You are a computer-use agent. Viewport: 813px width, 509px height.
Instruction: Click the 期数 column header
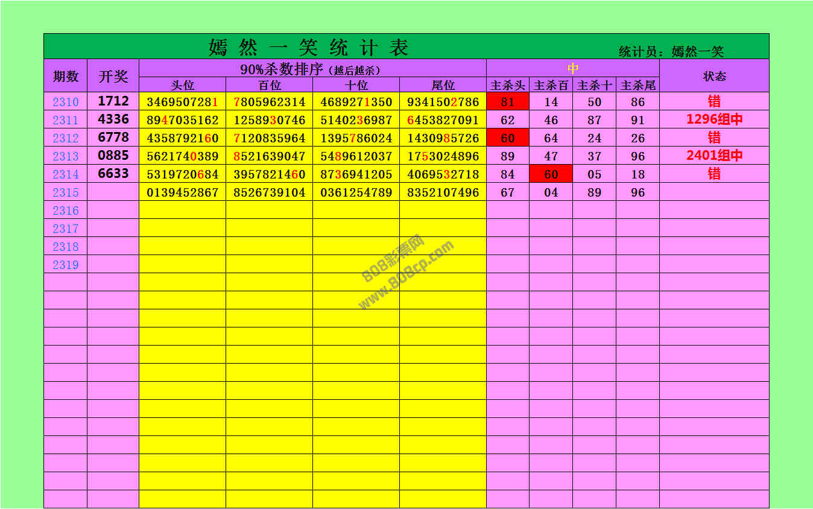pos(65,76)
